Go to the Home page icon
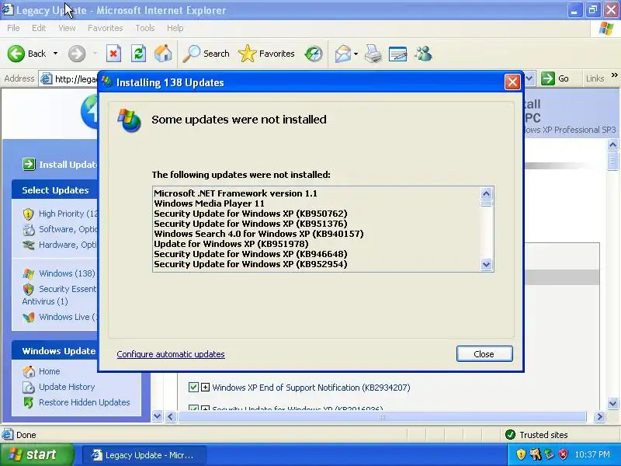The image size is (621, 466). coord(163,54)
